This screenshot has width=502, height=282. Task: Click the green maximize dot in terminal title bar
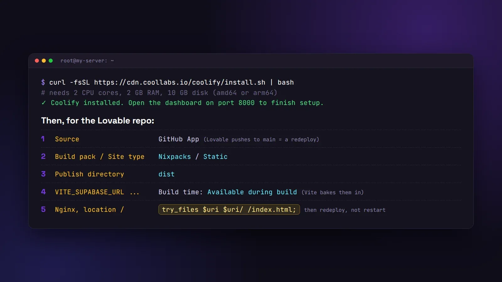tap(51, 61)
